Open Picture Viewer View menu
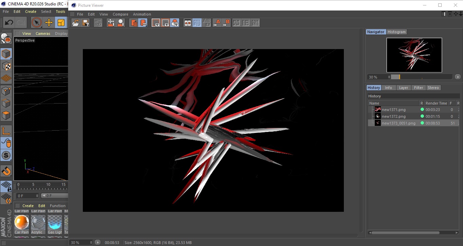Image resolution: width=463 pixels, height=246 pixels. (x=104, y=14)
